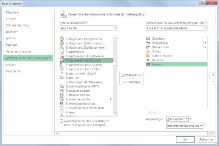Expand the Element auswählen submenu arrow
The height and width of the screenshot is (146, 219).
pyautogui.click(x=111, y=99)
